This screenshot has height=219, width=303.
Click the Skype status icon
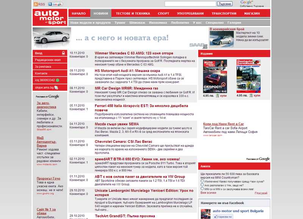(56, 88)
